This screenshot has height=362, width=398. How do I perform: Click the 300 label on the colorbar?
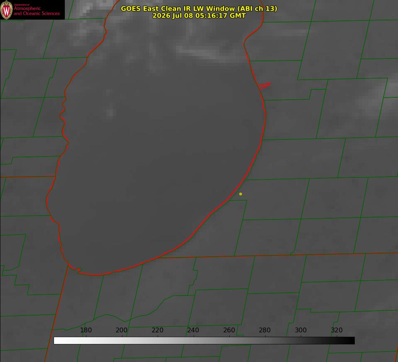pyautogui.click(x=301, y=330)
